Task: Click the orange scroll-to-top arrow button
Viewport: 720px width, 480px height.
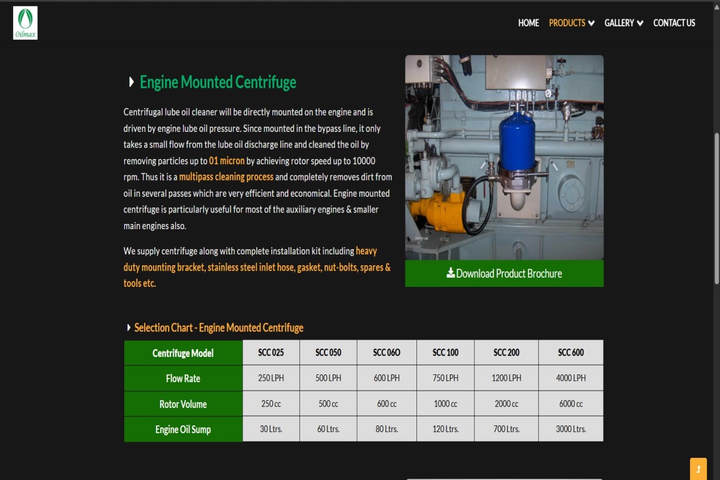Action: click(x=698, y=469)
